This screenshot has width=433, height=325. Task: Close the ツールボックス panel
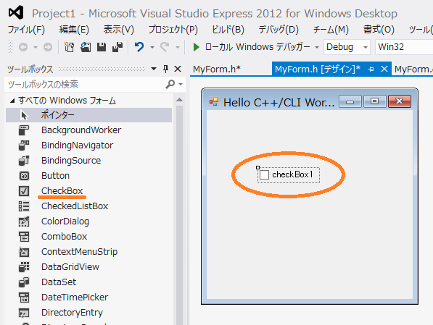(x=178, y=69)
